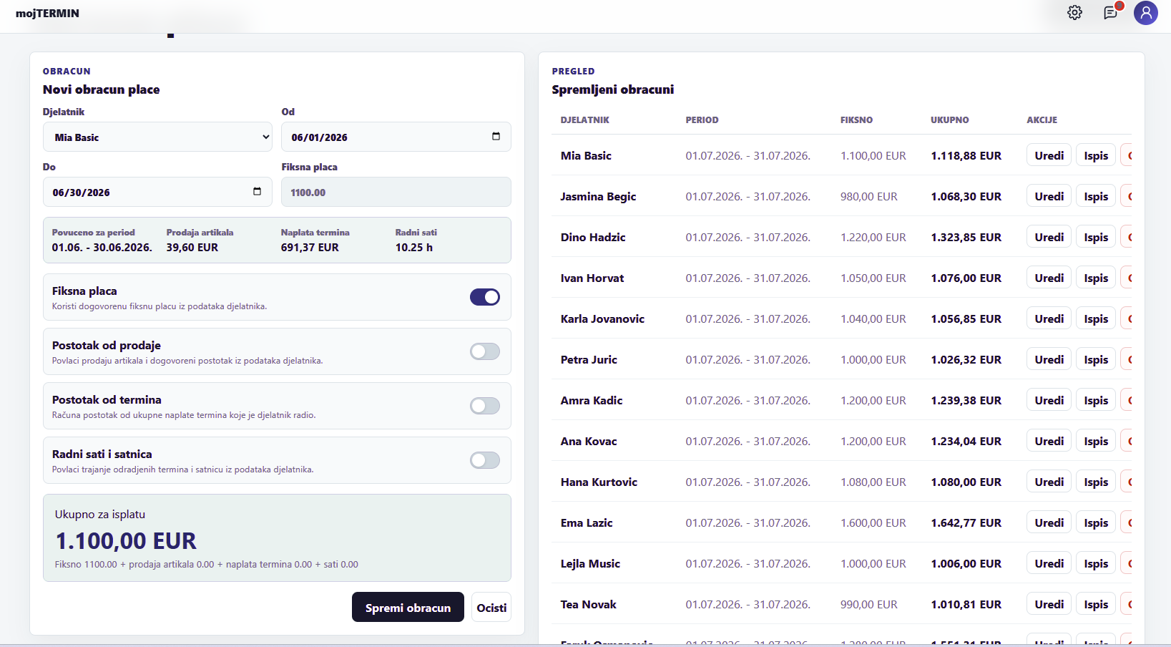1171x647 pixels.
Task: Click Ispis for Hana Kurtovic
Action: pyautogui.click(x=1096, y=482)
